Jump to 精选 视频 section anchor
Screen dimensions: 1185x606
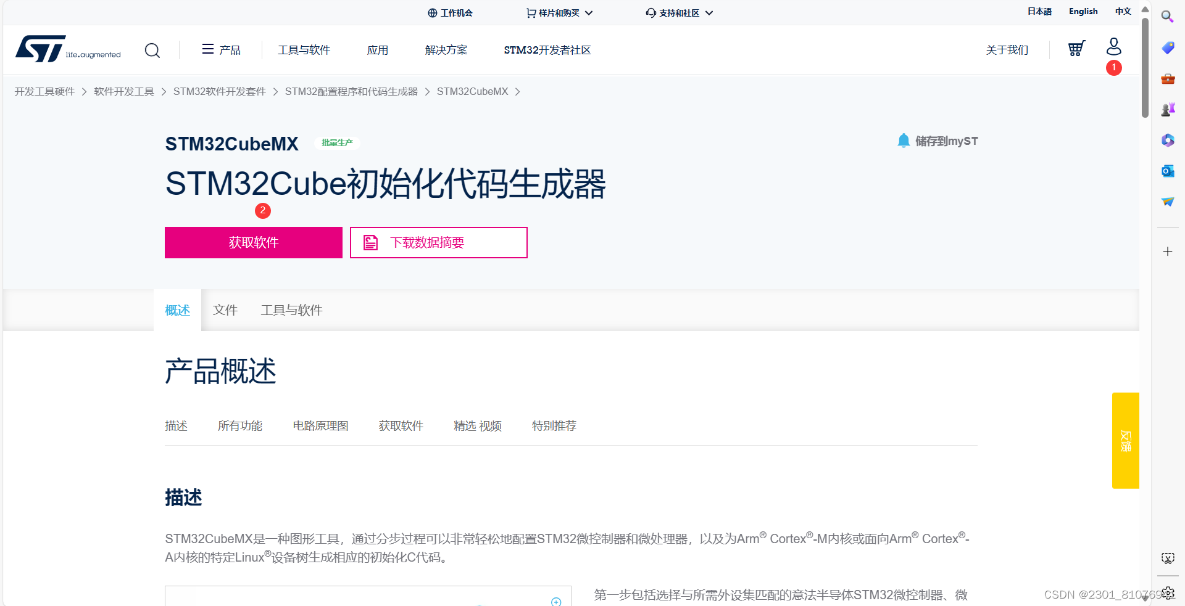click(x=478, y=426)
